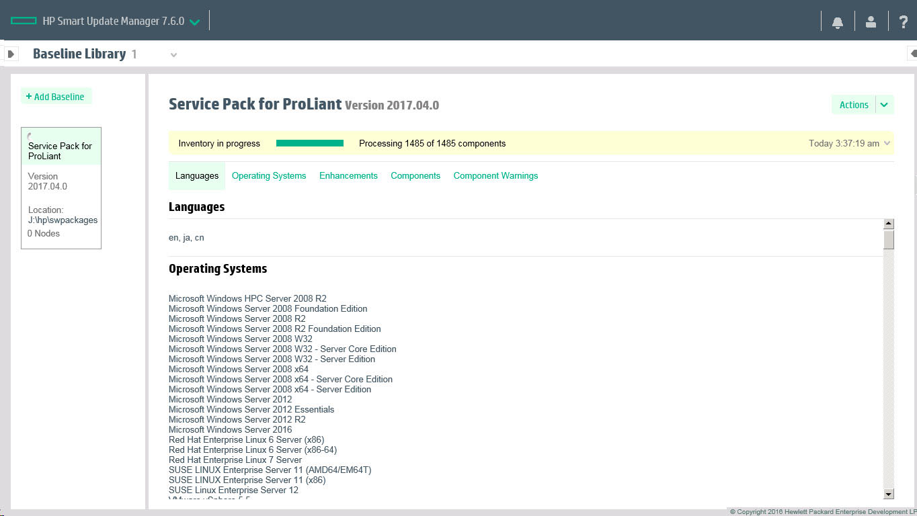Click 'SUSE Linux Enterprise Server 12' entry
Image resolution: width=917 pixels, height=516 pixels.
(x=233, y=490)
